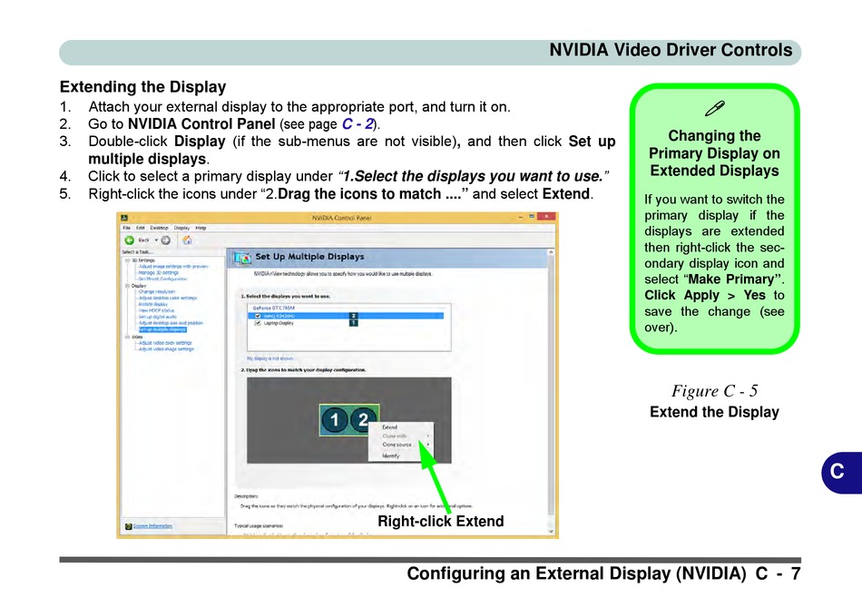Viewport: 862px width, 607px height.
Task: Select display icon number 1
Action: click(334, 420)
